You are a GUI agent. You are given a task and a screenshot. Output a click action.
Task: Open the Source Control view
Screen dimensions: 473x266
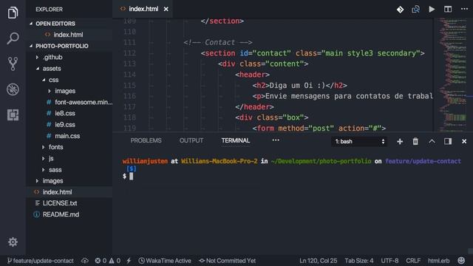click(x=13, y=64)
